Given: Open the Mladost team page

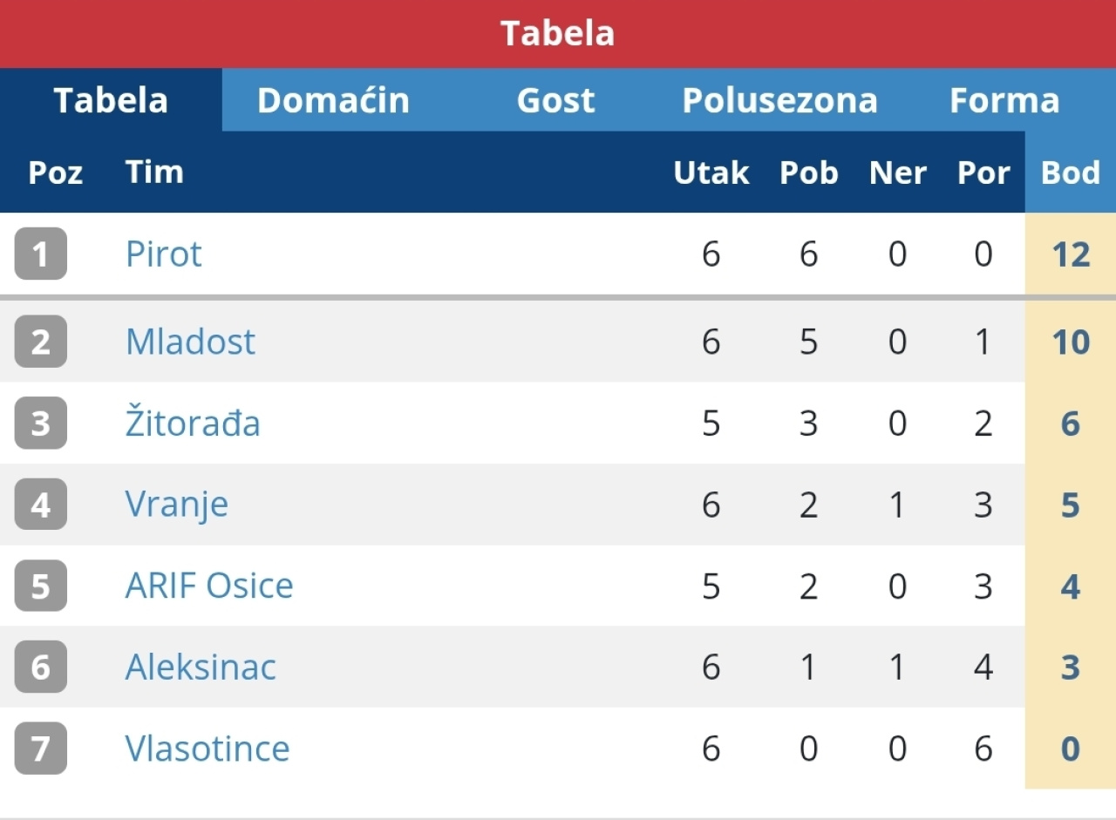Looking at the screenshot, I should 190,342.
